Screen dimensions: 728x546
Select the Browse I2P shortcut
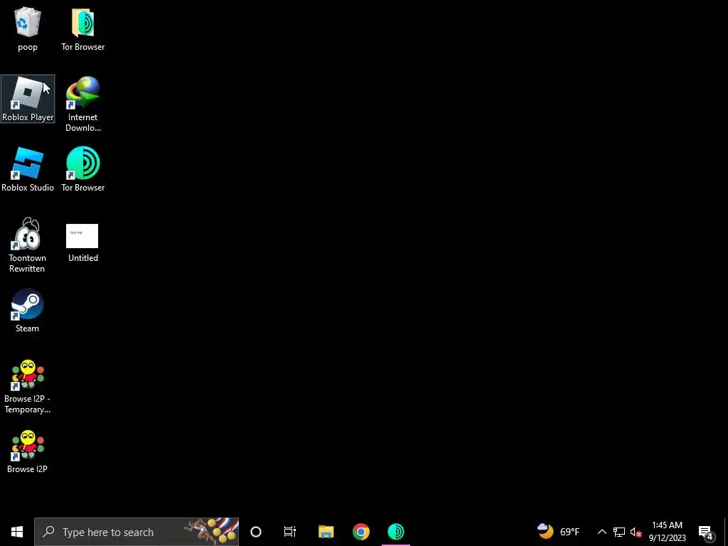[x=28, y=451]
